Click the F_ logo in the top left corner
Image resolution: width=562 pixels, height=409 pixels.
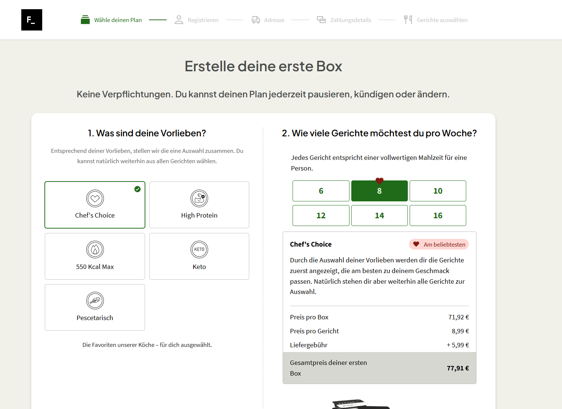tap(32, 20)
